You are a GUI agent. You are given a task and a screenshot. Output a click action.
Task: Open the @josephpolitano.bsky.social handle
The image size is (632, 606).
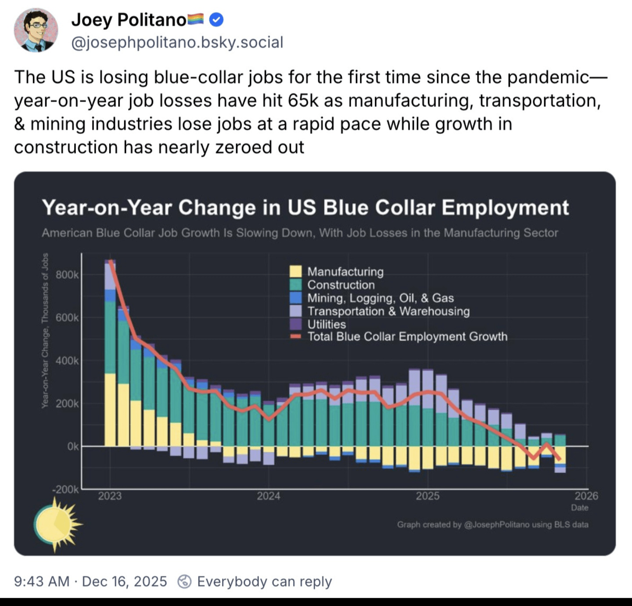pos(177,43)
